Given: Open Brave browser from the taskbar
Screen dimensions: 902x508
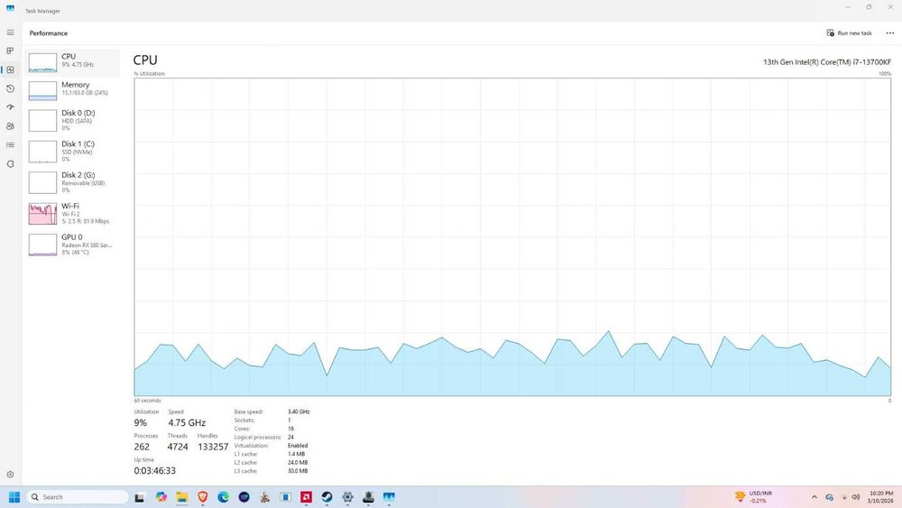Looking at the screenshot, I should coord(202,497).
